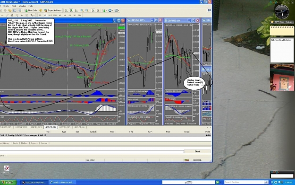Switch timeframe to H1

coord(60,15)
